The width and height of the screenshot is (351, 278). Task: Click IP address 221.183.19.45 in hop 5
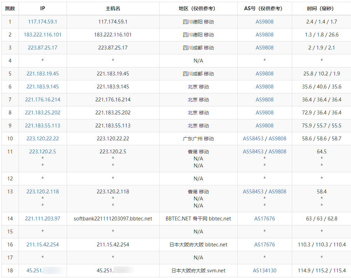pos(42,74)
